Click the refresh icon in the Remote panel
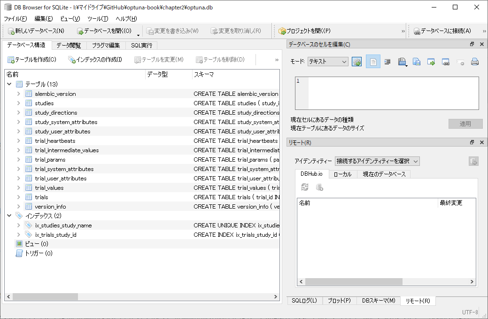Image resolution: width=488 pixels, height=319 pixels. pyautogui.click(x=305, y=187)
